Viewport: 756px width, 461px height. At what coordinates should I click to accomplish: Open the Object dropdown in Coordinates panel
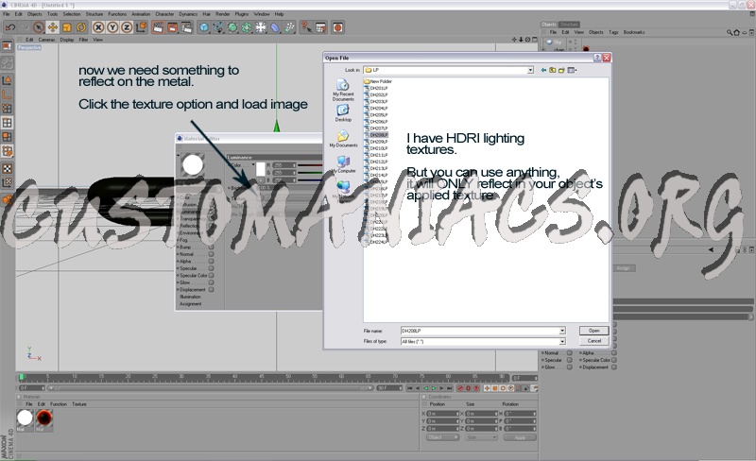(x=442, y=437)
